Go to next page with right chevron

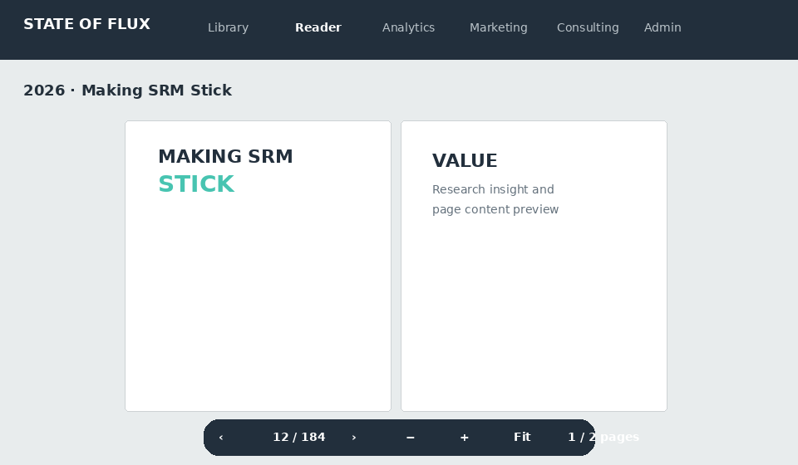coord(354,438)
